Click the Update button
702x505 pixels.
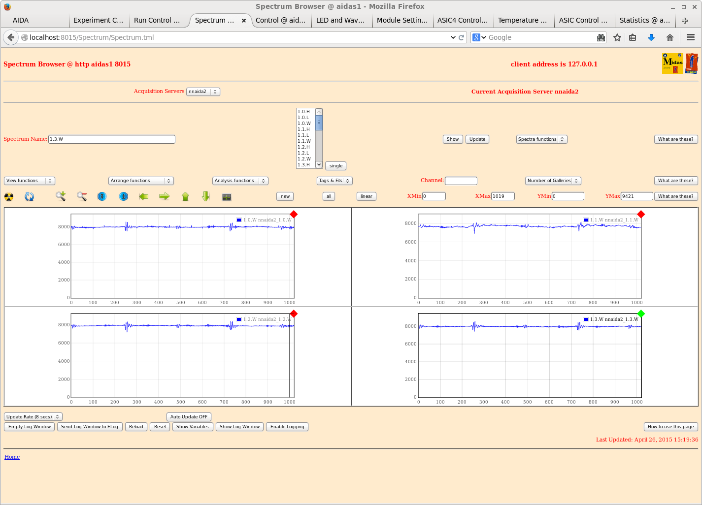477,139
